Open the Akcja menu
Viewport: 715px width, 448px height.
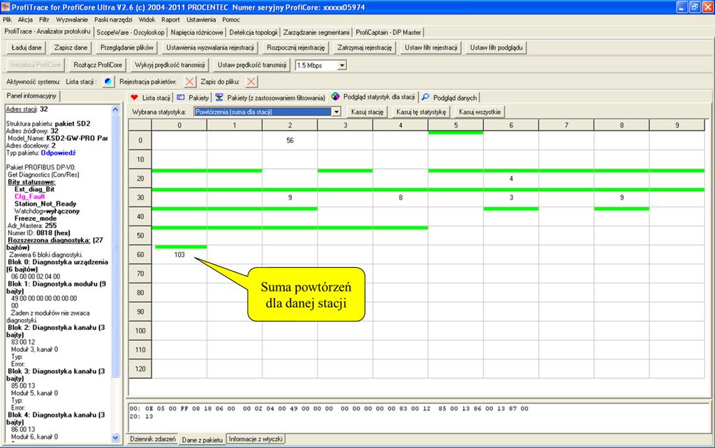point(25,20)
